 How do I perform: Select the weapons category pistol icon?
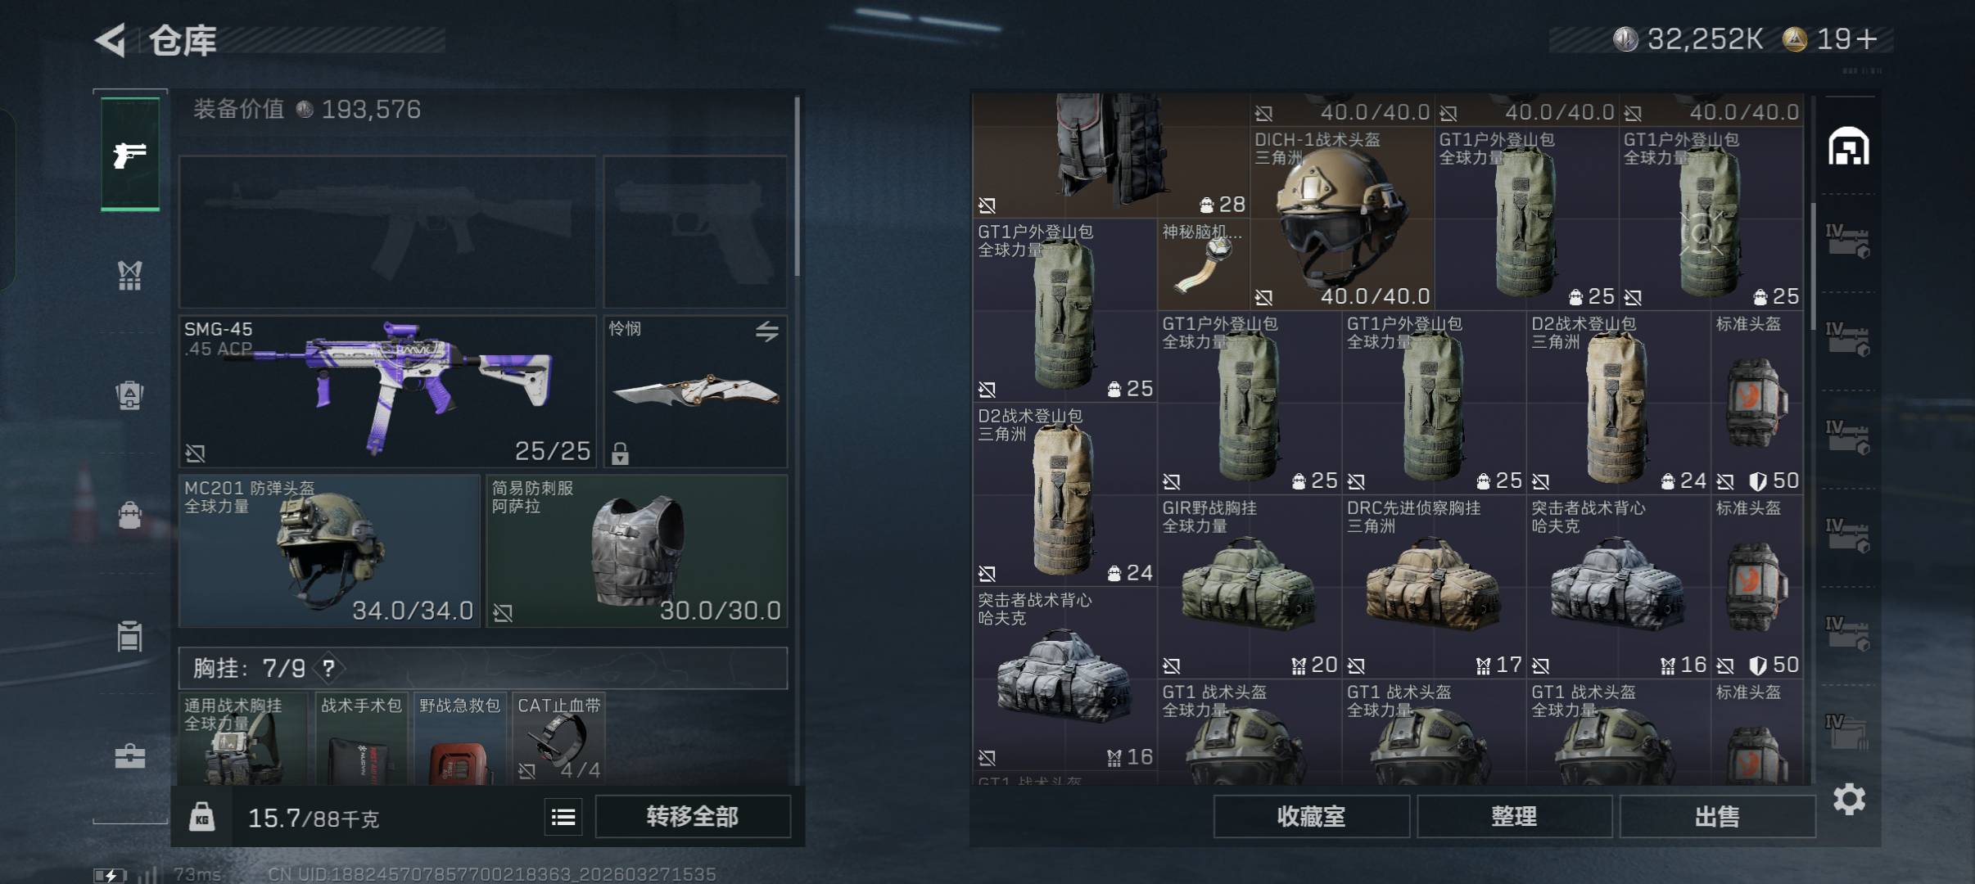coord(130,154)
